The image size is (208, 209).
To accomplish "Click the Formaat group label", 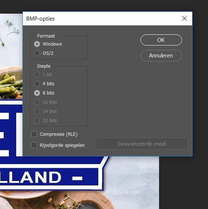I will [x=46, y=36].
